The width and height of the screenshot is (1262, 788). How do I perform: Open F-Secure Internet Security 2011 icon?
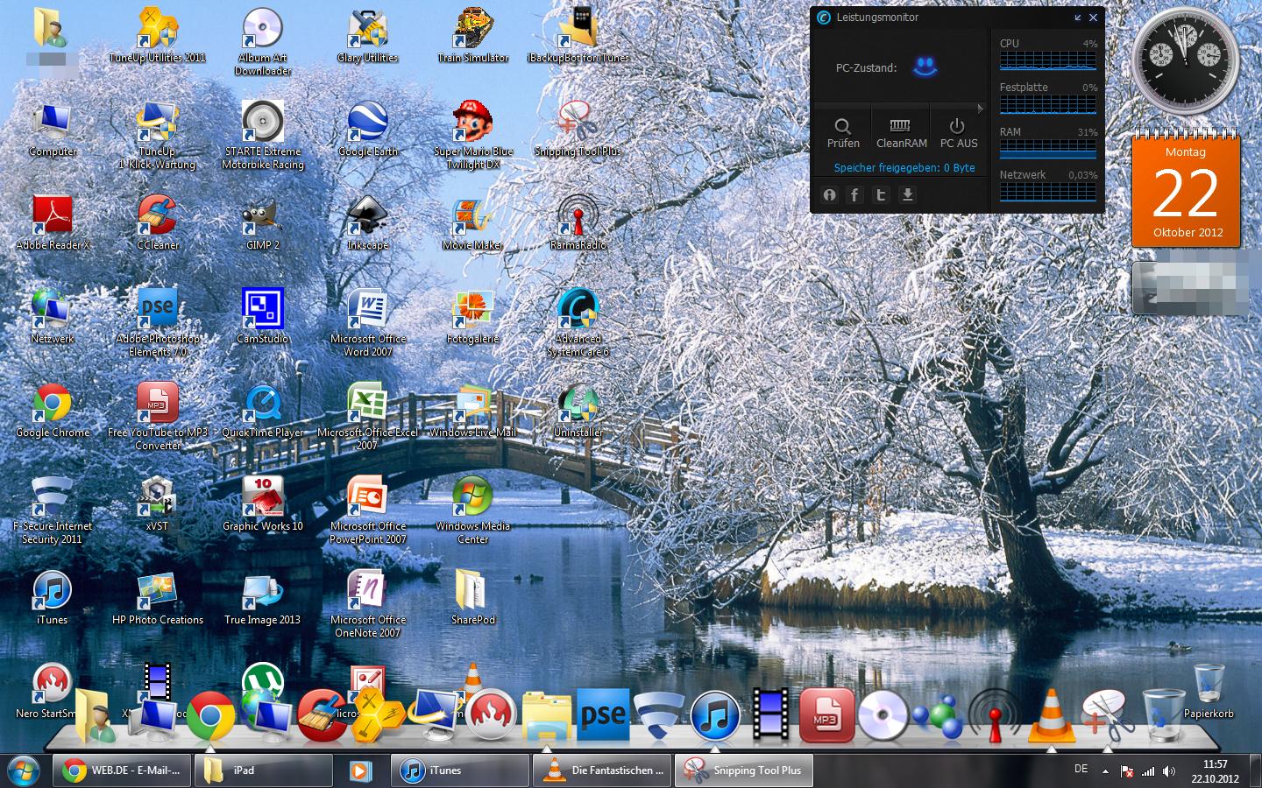click(x=53, y=510)
